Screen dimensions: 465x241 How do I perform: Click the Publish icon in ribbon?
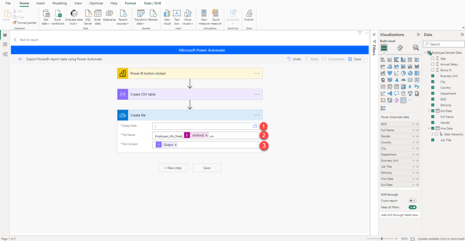249,15
